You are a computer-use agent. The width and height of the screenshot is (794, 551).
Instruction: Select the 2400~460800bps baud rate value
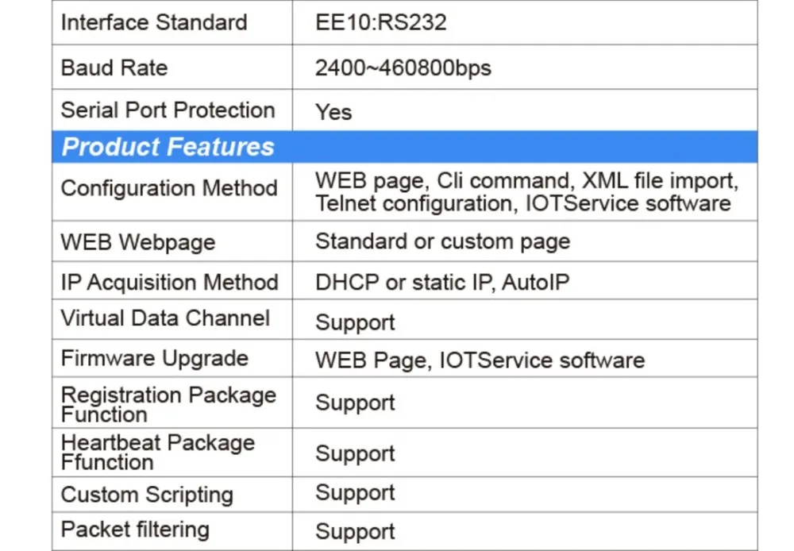(403, 68)
